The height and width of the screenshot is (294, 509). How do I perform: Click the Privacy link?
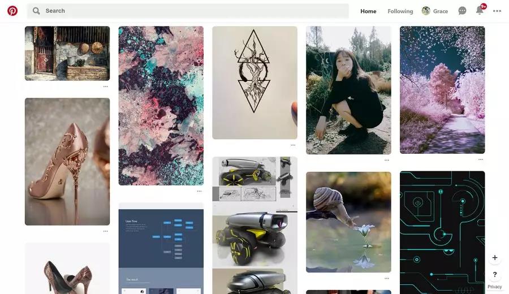pos(494,287)
